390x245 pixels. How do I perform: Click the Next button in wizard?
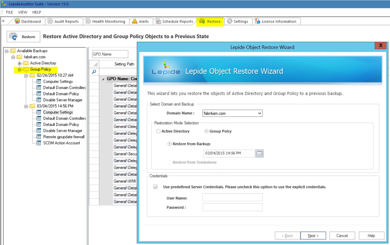[x=313, y=236]
